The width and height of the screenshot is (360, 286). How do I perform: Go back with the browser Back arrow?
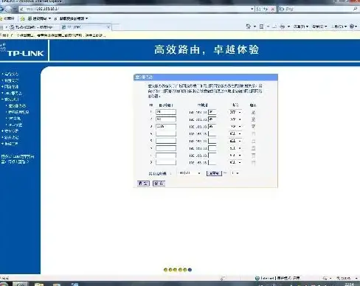tap(1, 9)
